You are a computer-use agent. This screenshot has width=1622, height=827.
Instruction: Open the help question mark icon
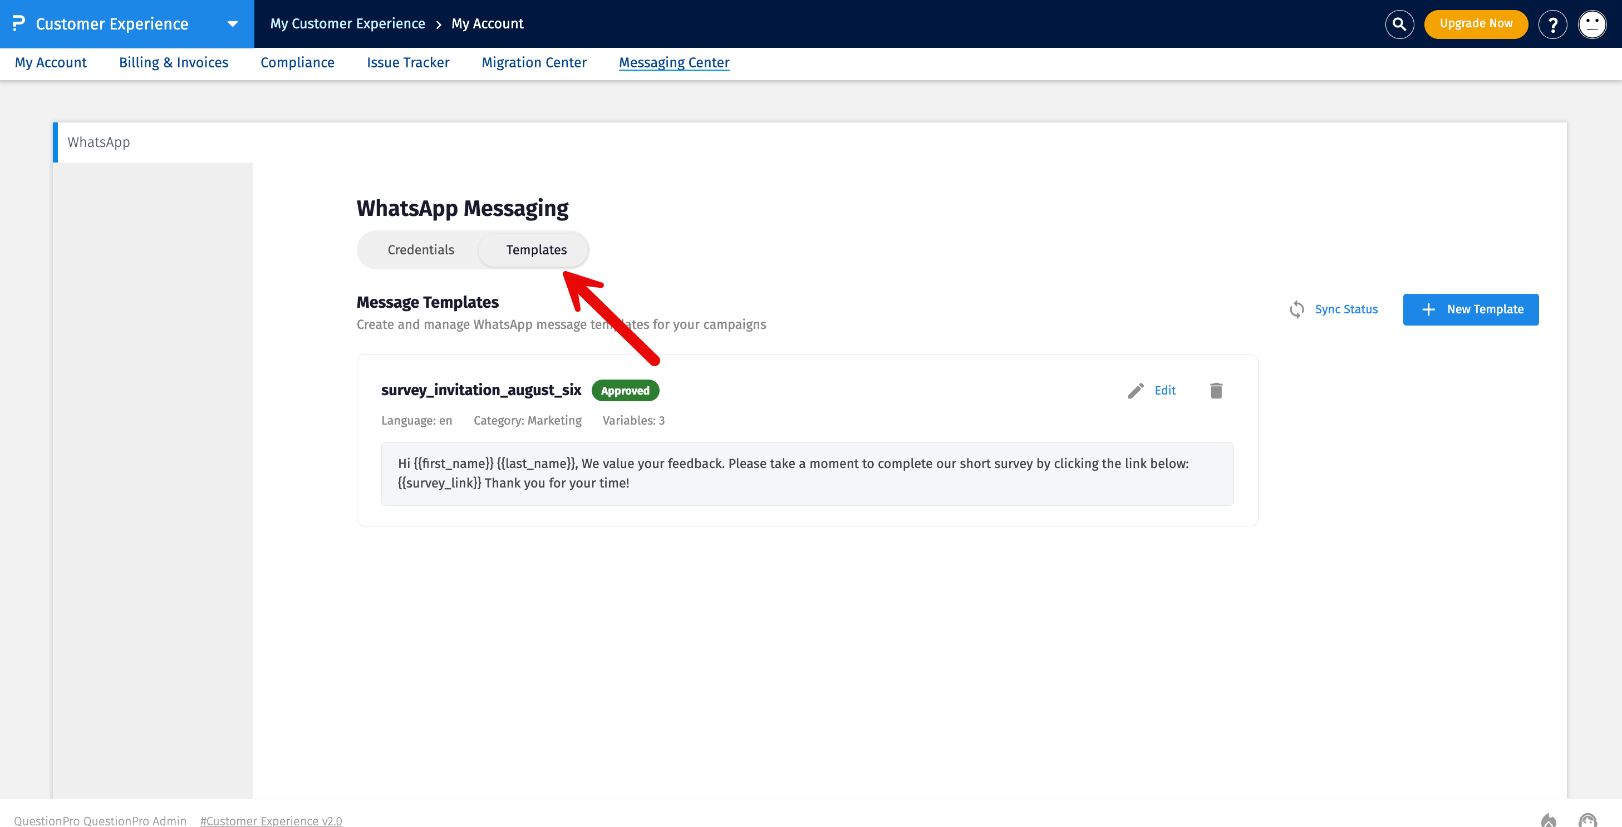pos(1552,24)
